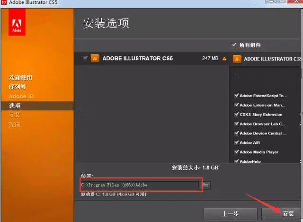Image resolution: width=303 pixels, height=222 pixels.
Task: Click the 上一步 back button
Action: (x=231, y=214)
